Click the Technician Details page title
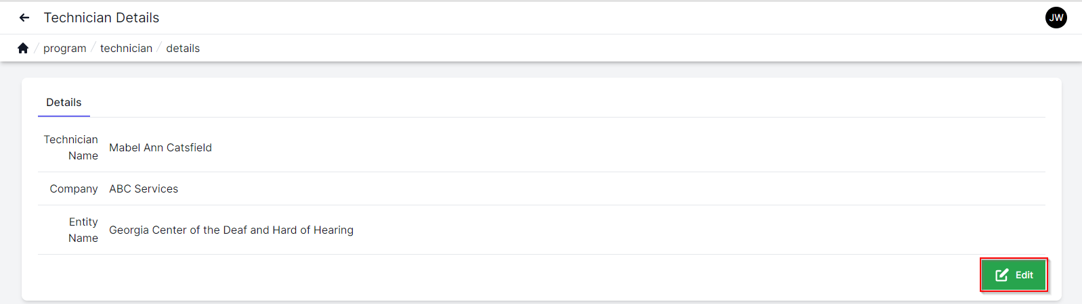 point(102,18)
